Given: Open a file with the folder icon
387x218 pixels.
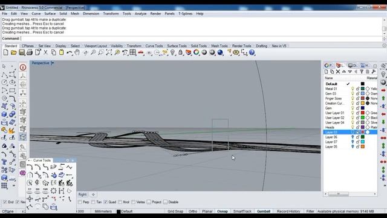Looking at the screenshot, I should pos(13,53).
